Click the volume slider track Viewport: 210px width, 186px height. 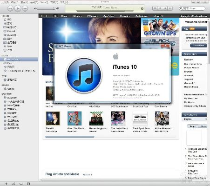pyautogui.click(x=46, y=8)
